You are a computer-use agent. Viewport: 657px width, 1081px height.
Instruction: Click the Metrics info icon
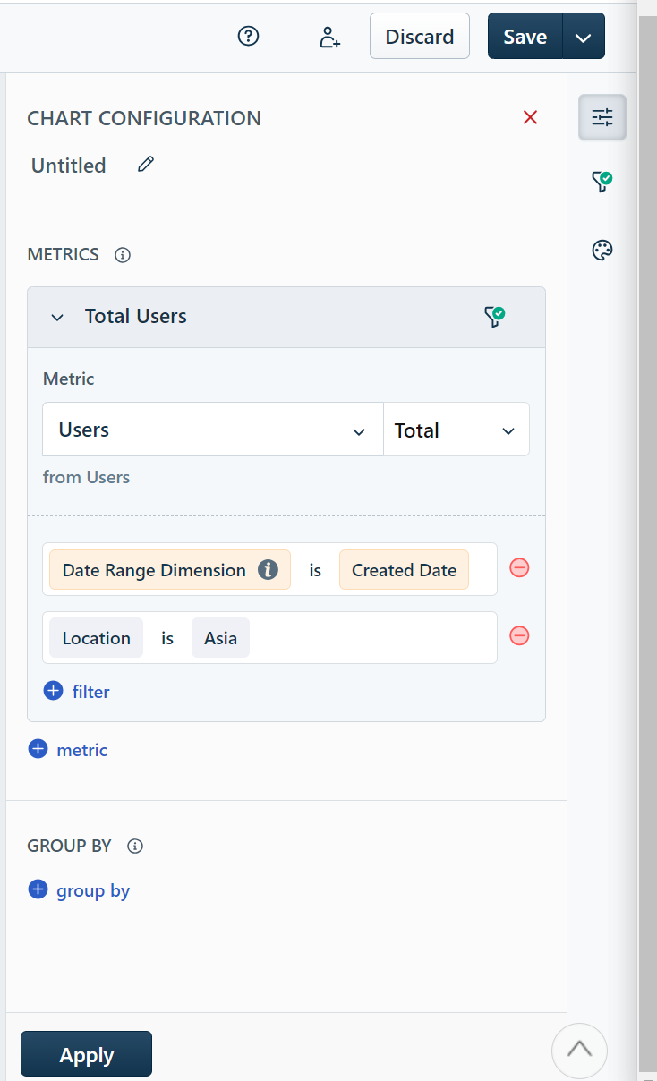coord(124,255)
